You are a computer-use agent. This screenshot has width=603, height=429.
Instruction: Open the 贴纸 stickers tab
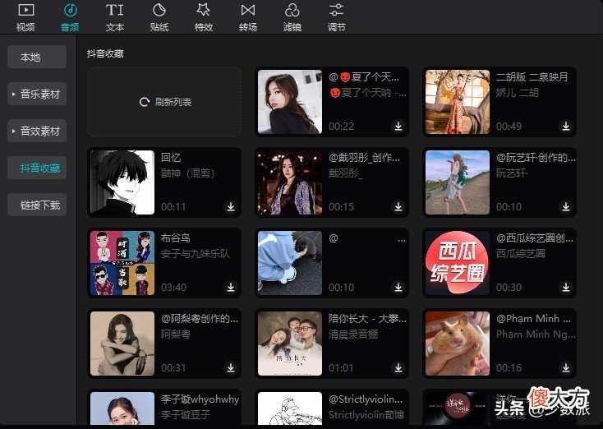point(159,17)
